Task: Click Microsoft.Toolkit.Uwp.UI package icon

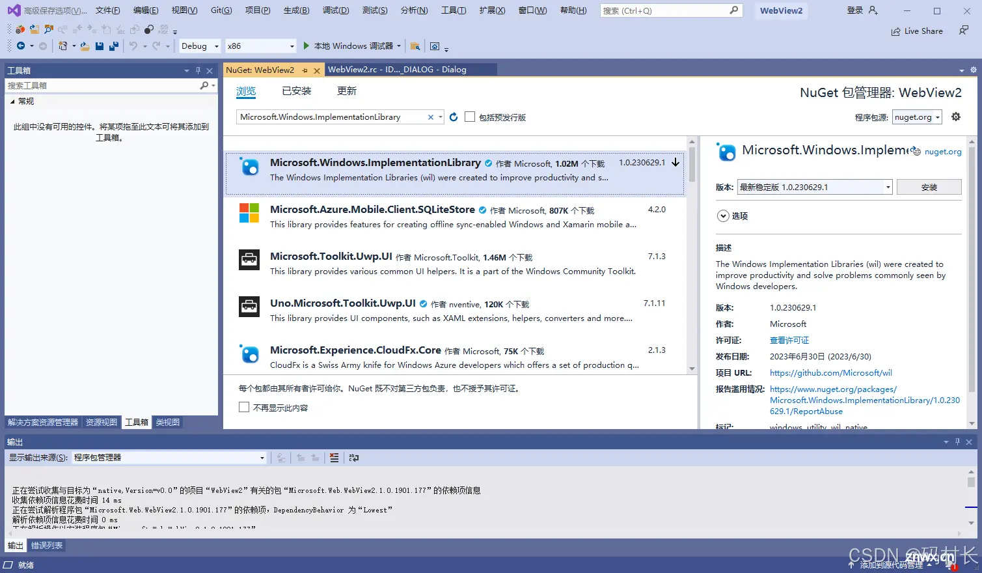Action: 249,260
